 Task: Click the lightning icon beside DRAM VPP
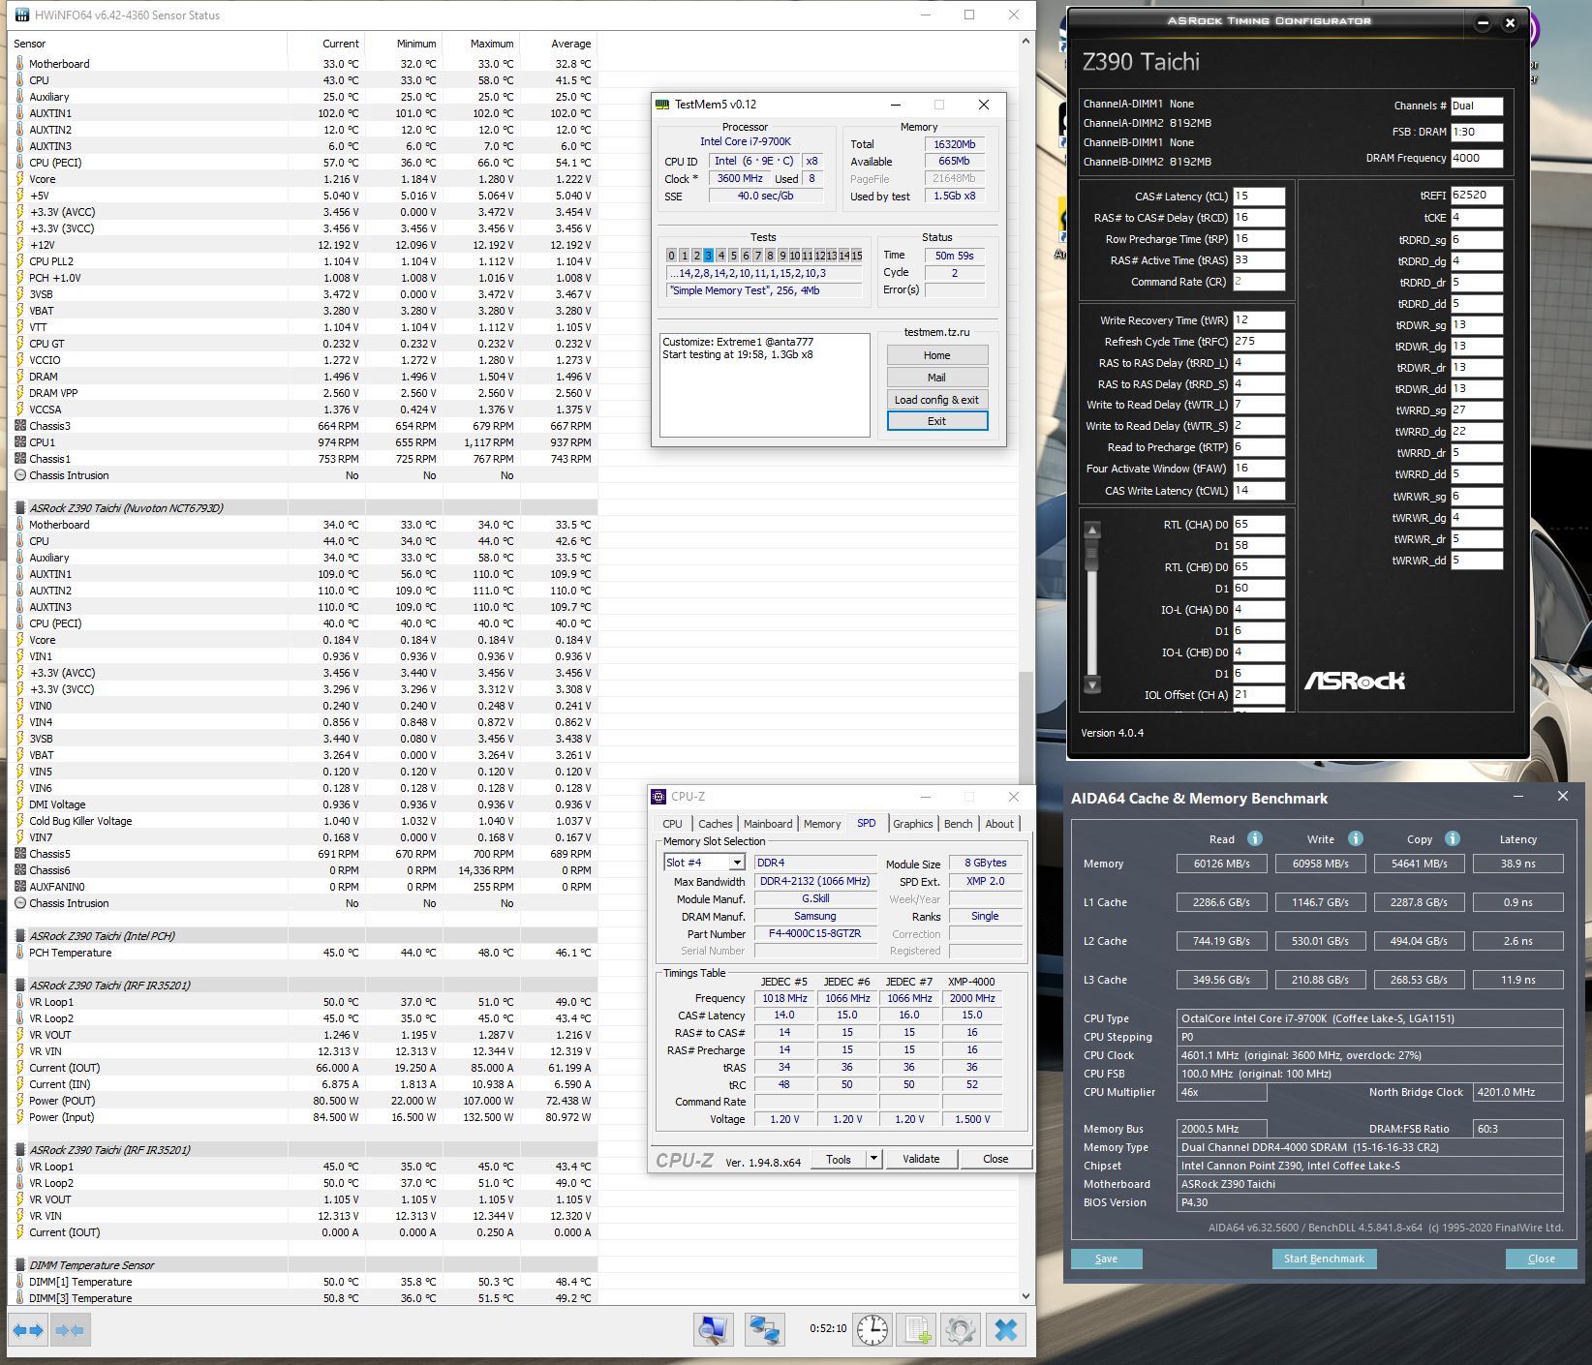[20, 393]
